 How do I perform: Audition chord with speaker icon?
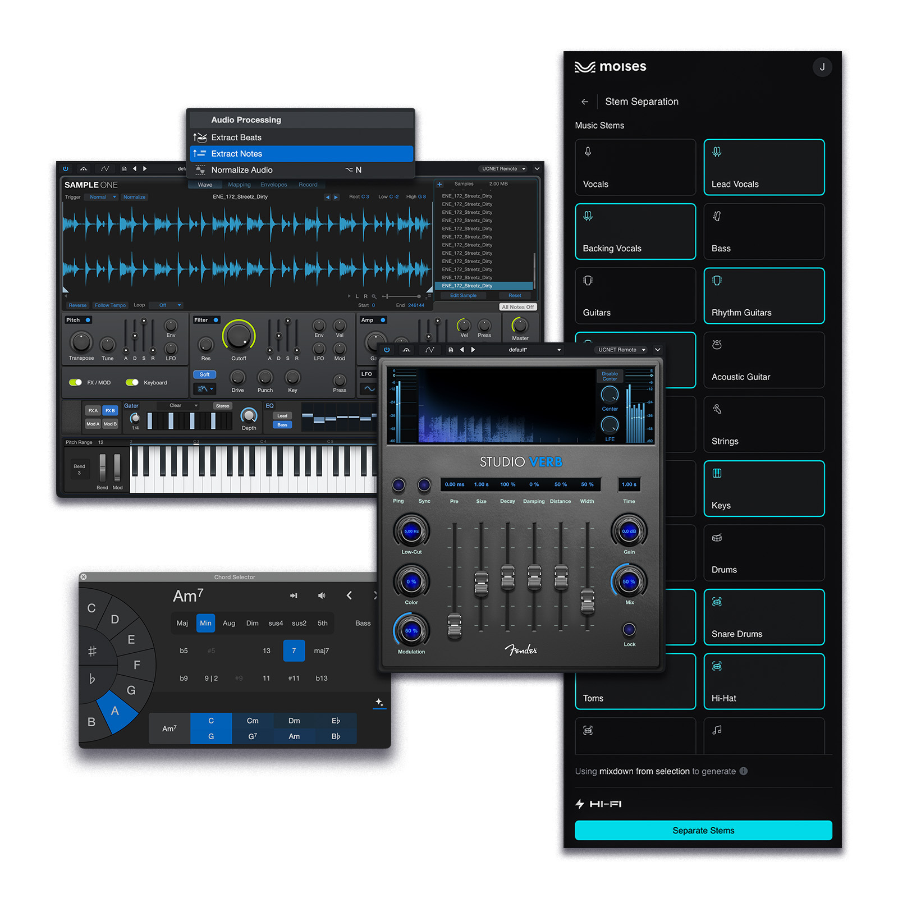(x=322, y=595)
